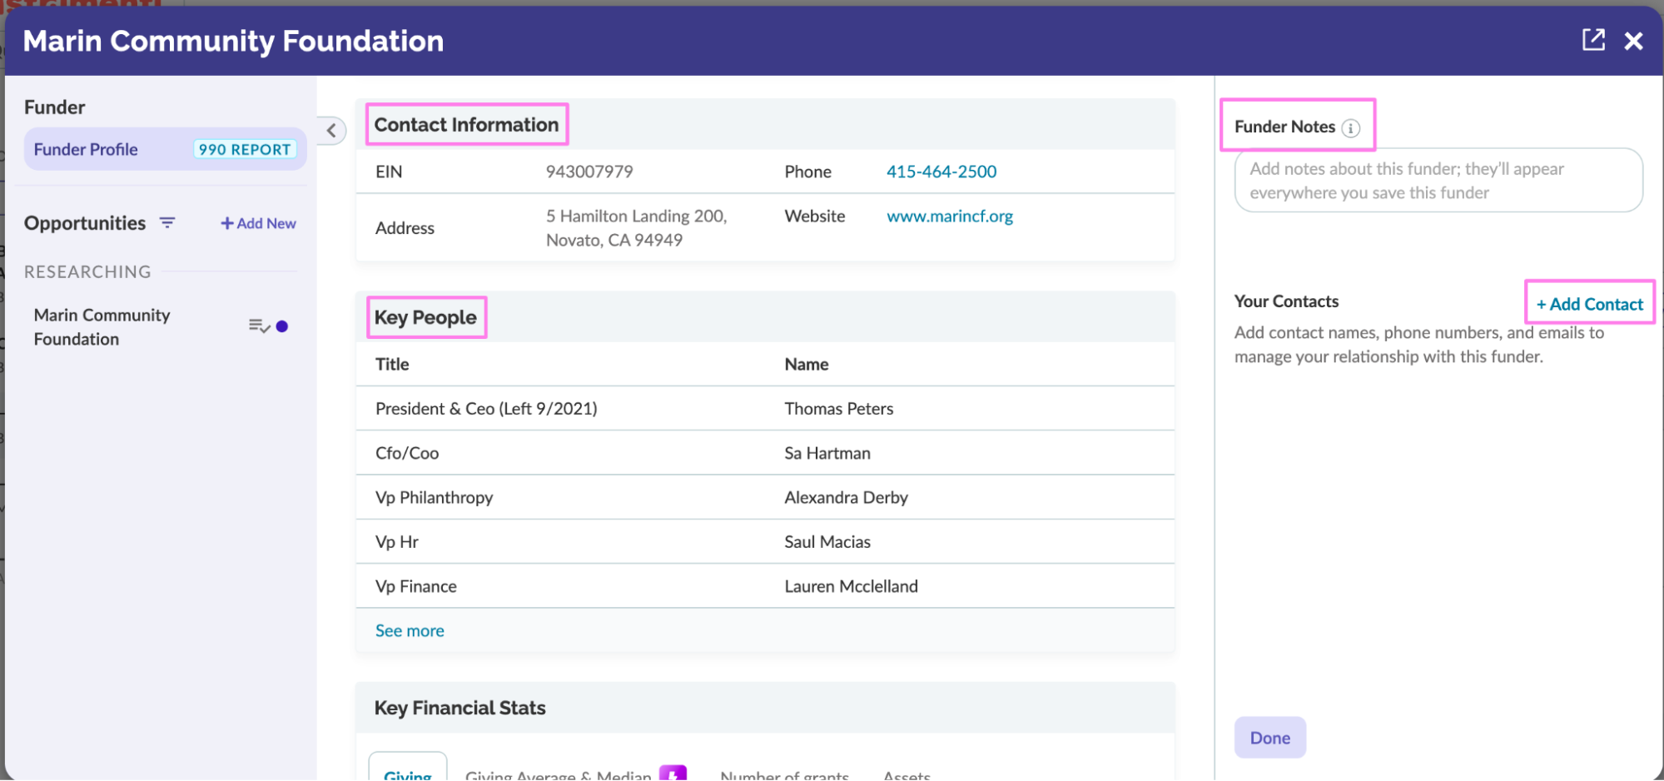This screenshot has width=1664, height=781.
Task: Open funder profile in new window icon
Action: coord(1593,40)
